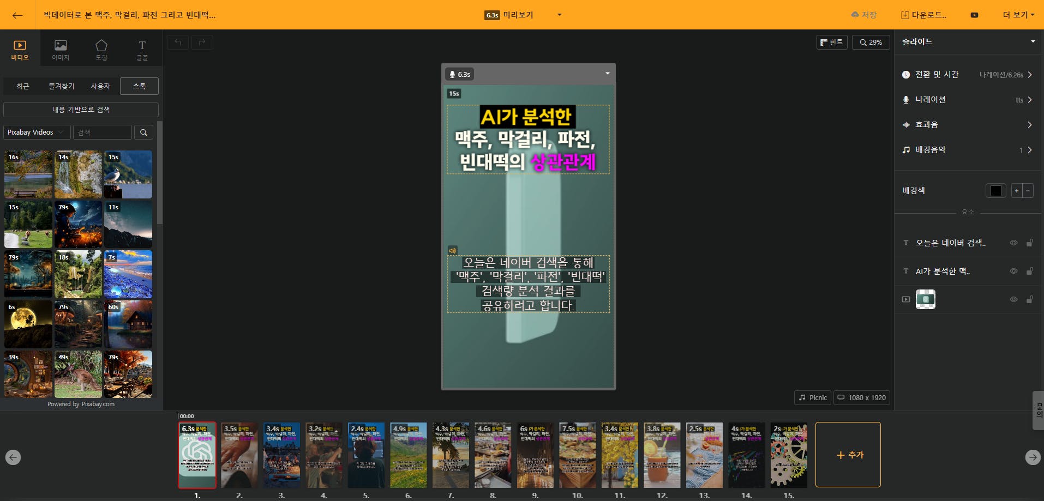Click the 나레이션 microphone icon
Screen dimensions: 1044x501
pyautogui.click(x=906, y=100)
